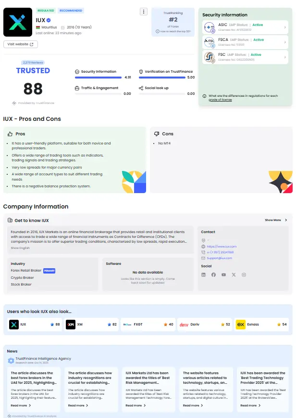Click the Stock Broker industry
The image size is (296, 418).
tap(21, 285)
